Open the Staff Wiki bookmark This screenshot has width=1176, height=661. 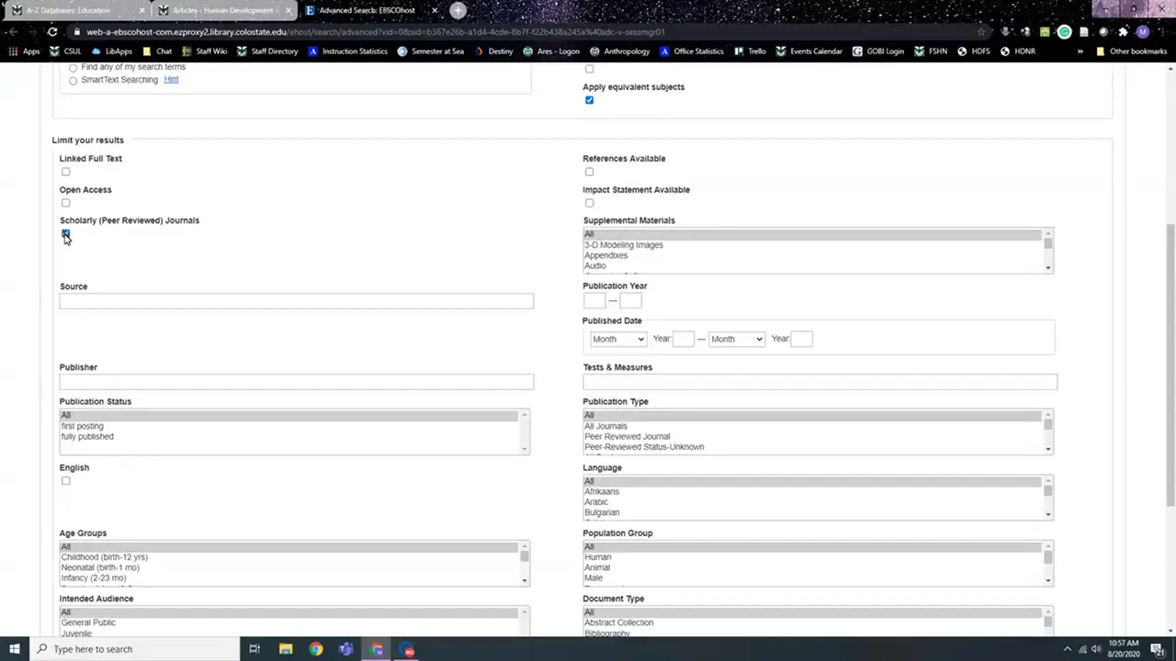click(x=204, y=51)
